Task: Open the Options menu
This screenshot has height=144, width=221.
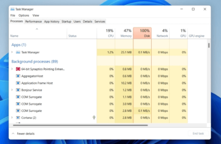Action: pos(24,15)
